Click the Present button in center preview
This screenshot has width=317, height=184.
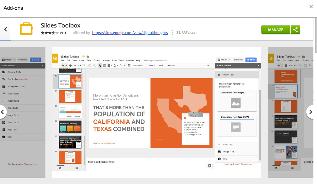[x=223, y=60]
